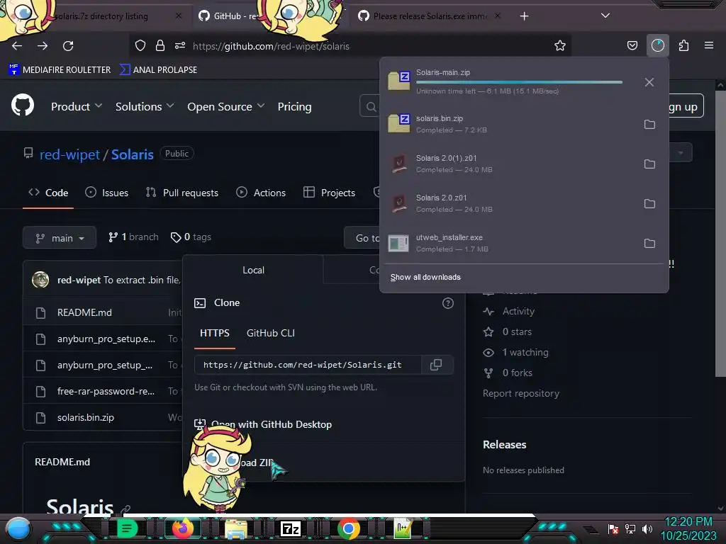The image size is (726, 544).
Task: View the 0 tags link
Action: tap(191, 237)
